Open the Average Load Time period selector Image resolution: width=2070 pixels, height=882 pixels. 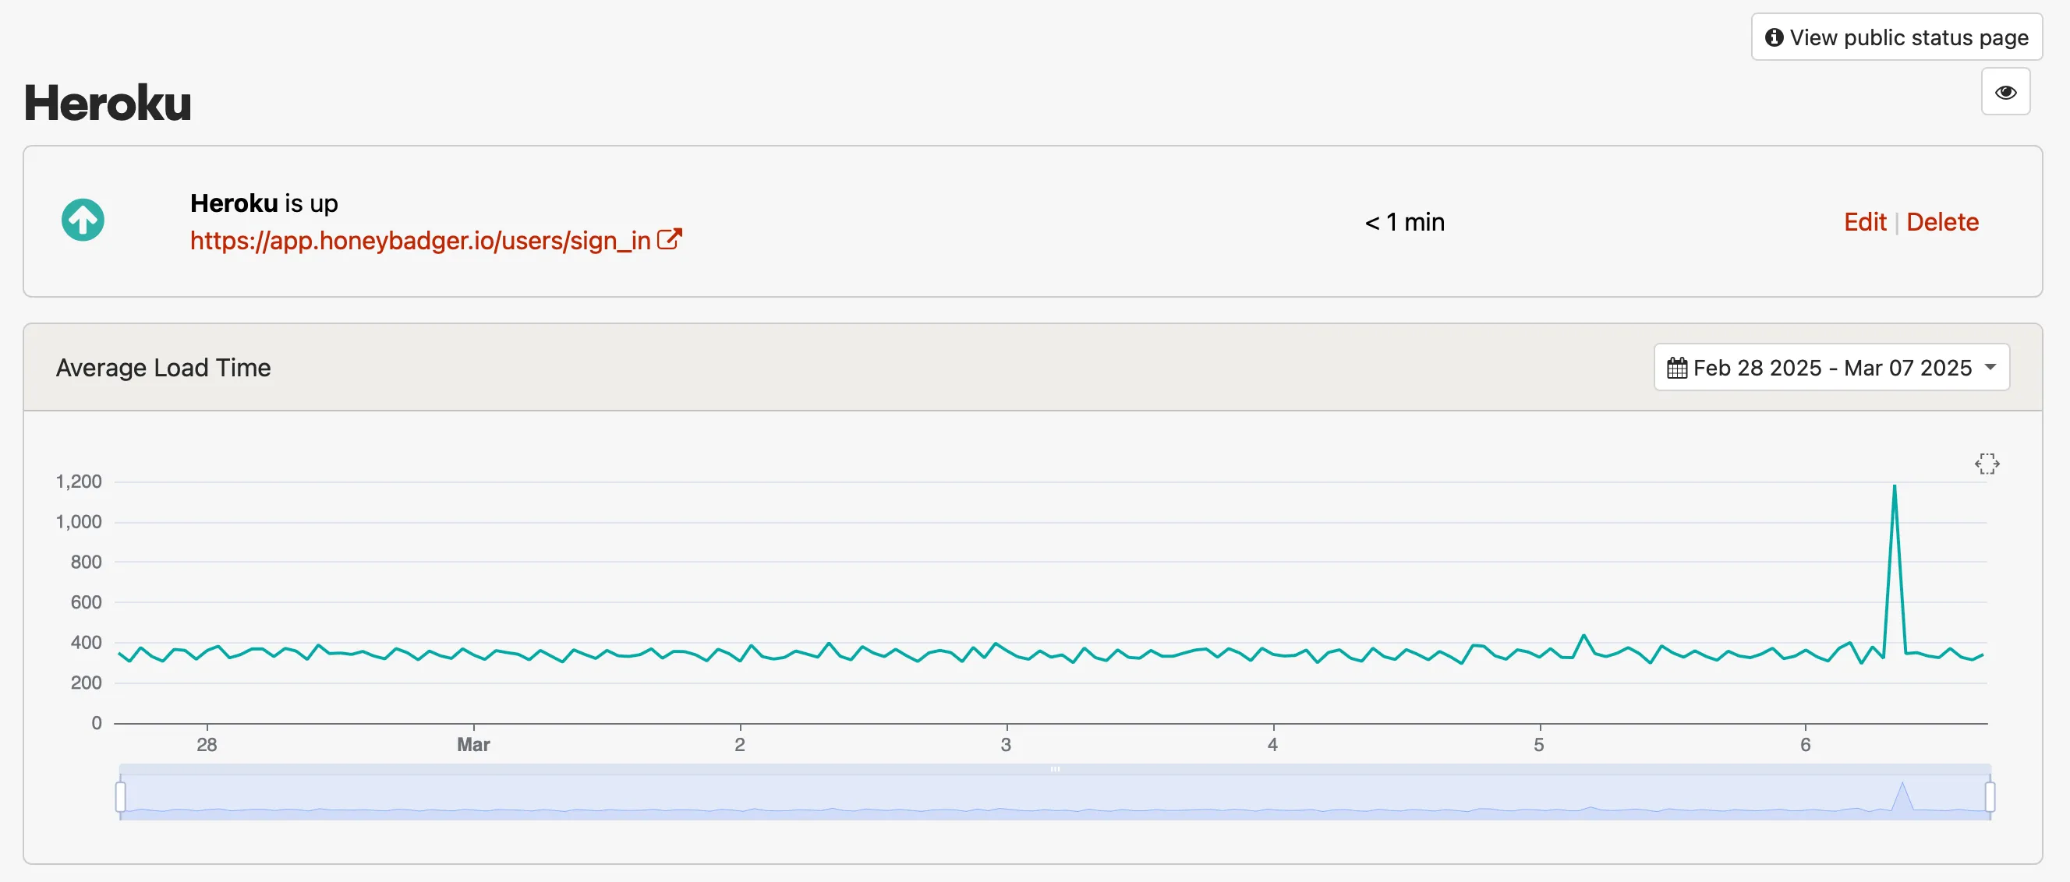pyautogui.click(x=1831, y=367)
